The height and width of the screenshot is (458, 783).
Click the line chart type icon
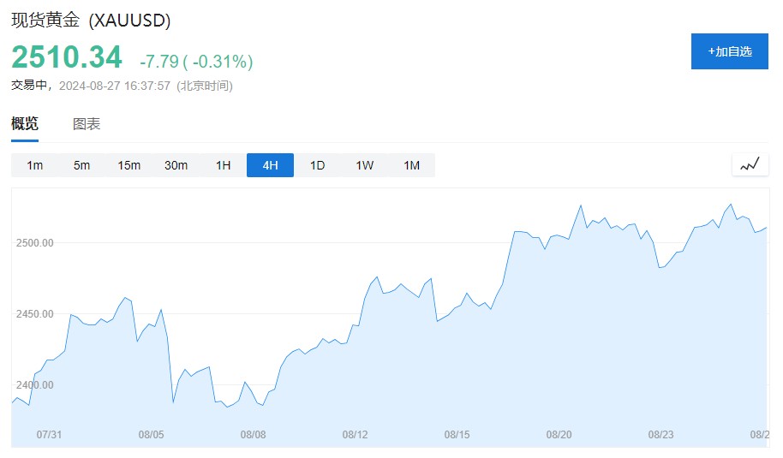point(750,164)
